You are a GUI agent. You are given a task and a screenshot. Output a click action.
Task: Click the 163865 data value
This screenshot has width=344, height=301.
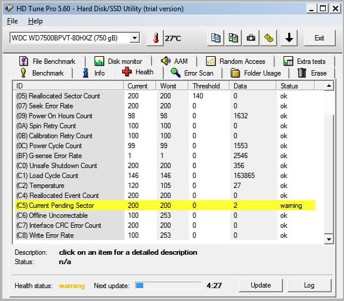244,176
